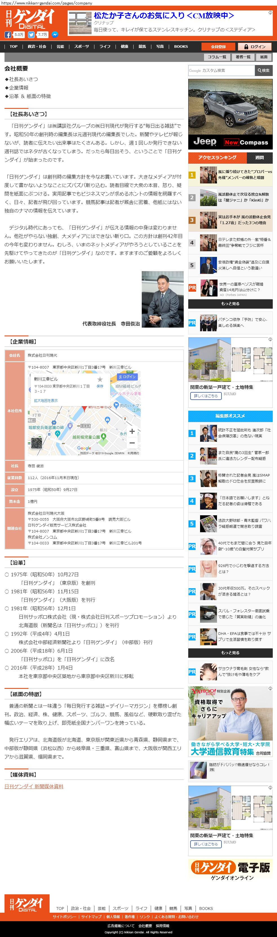Viewport: 277px width, 937px height.
Task: Click the 日刊ゲンダイ DIGITAL header logo
Action: click(30, 19)
